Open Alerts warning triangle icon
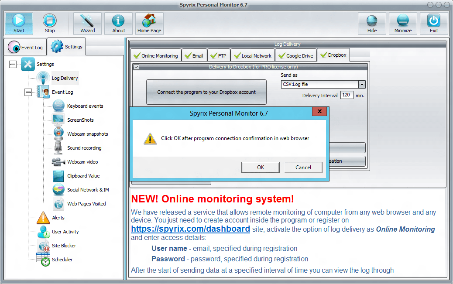 pyautogui.click(x=43, y=218)
